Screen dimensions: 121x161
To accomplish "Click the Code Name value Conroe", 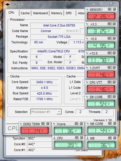I will 46,31.
